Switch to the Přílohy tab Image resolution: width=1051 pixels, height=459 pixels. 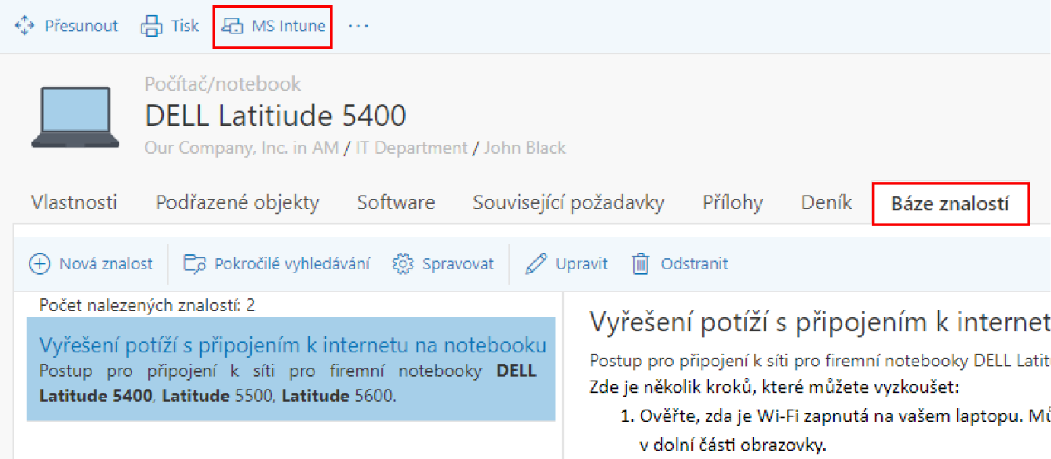(x=733, y=202)
